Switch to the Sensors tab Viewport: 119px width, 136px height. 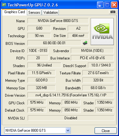point(34,13)
